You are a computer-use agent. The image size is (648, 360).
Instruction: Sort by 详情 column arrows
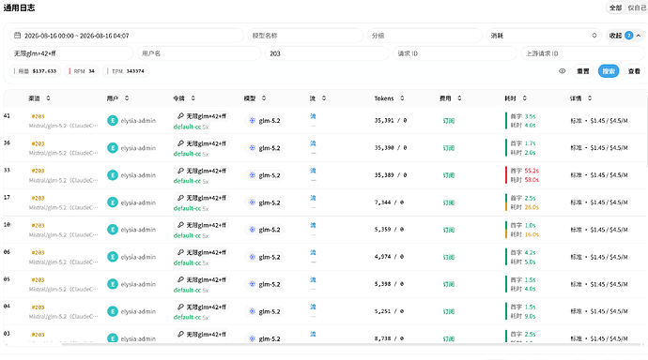[x=590, y=98]
